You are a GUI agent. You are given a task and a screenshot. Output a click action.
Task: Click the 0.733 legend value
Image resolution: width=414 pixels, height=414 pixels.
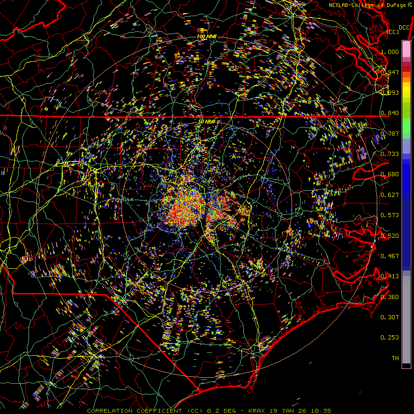coord(390,154)
